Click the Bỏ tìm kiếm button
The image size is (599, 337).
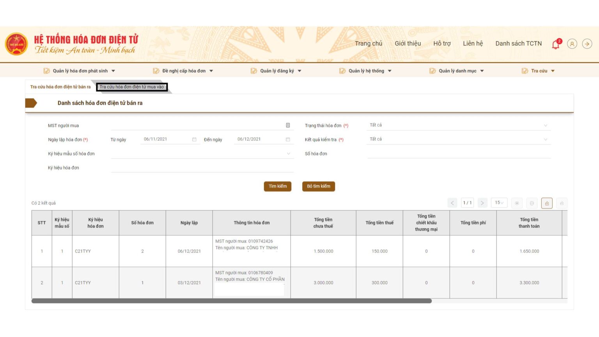tap(318, 186)
